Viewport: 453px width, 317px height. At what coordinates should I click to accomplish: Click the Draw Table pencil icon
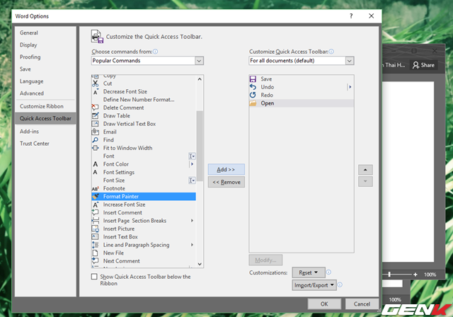click(x=96, y=116)
